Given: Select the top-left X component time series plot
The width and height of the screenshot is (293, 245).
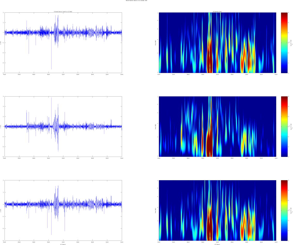Looking at the screenshot, I should [x=63, y=43].
